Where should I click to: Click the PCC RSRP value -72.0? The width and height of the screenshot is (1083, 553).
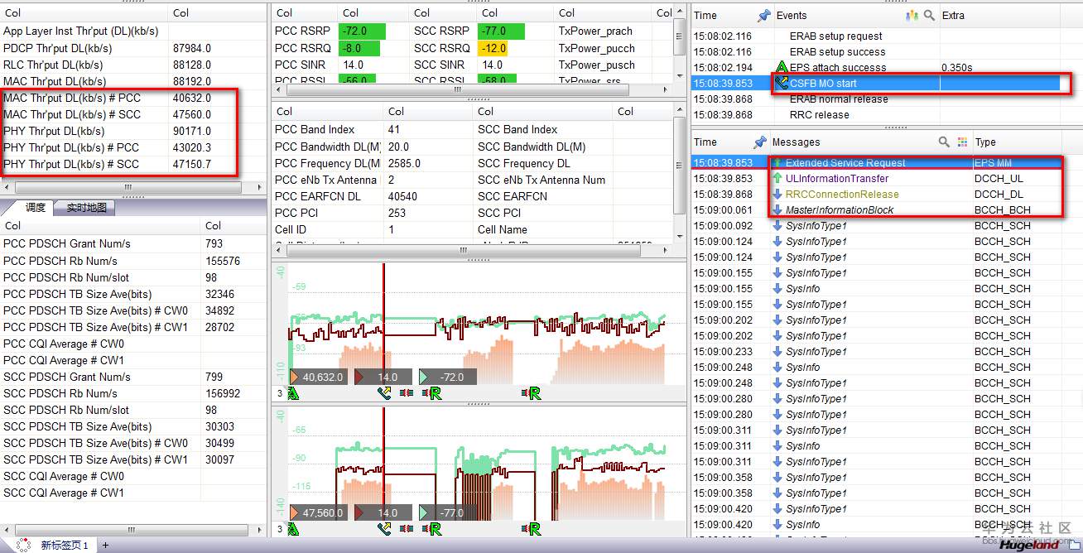(x=361, y=31)
